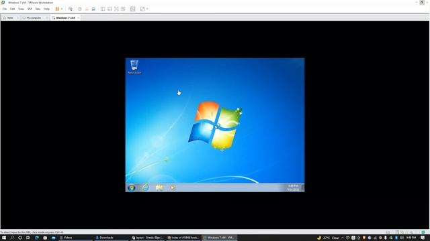Open the console view button
Viewport: 430px width, 241px height.
tap(133, 9)
